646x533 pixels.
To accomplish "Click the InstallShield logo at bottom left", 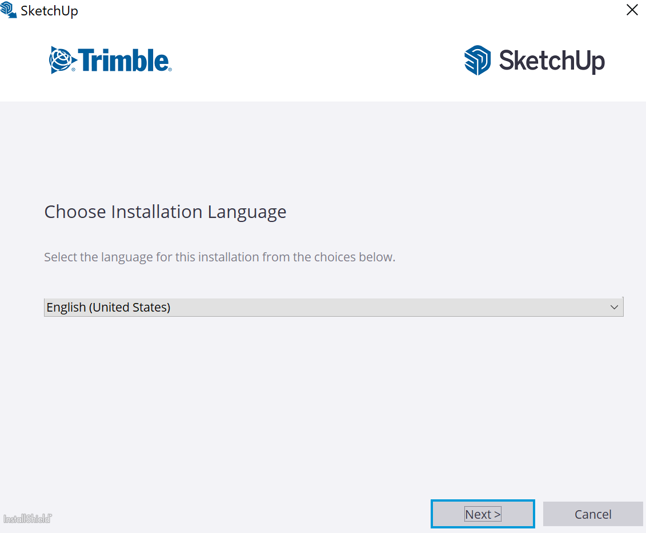I will point(27,519).
